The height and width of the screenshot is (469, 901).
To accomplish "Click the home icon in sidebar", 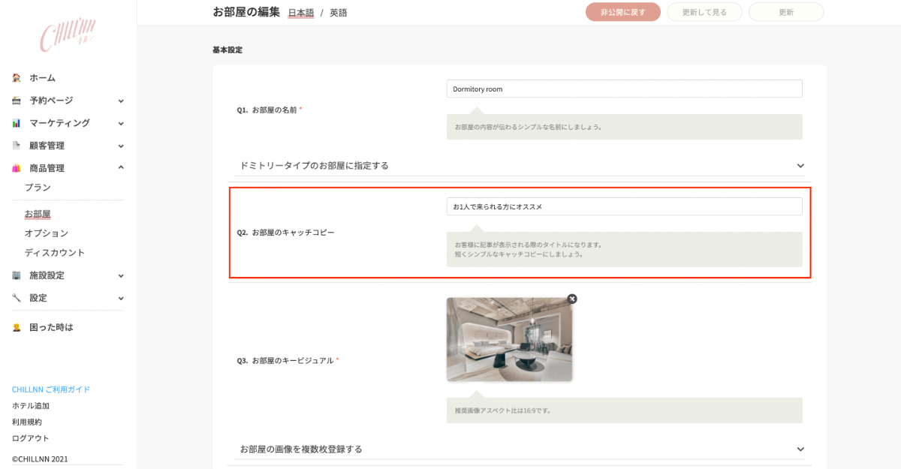I will point(17,78).
